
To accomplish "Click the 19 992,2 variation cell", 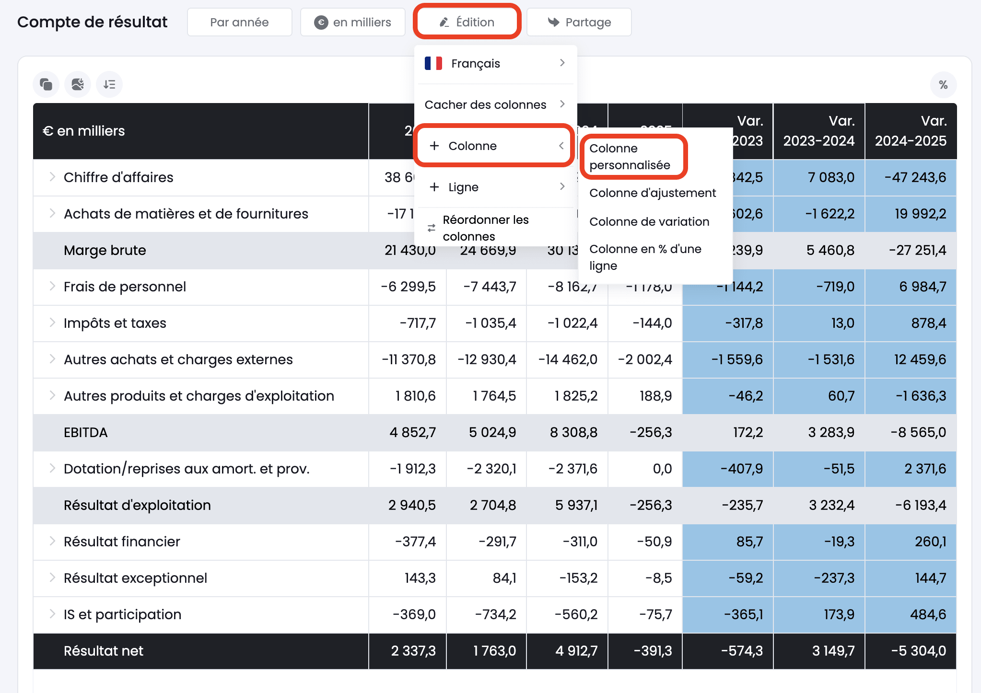I will point(911,214).
